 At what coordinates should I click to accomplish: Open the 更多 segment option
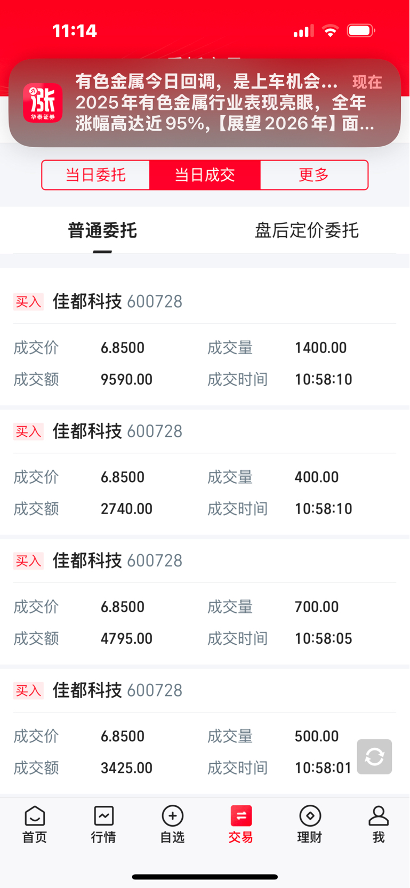(313, 175)
